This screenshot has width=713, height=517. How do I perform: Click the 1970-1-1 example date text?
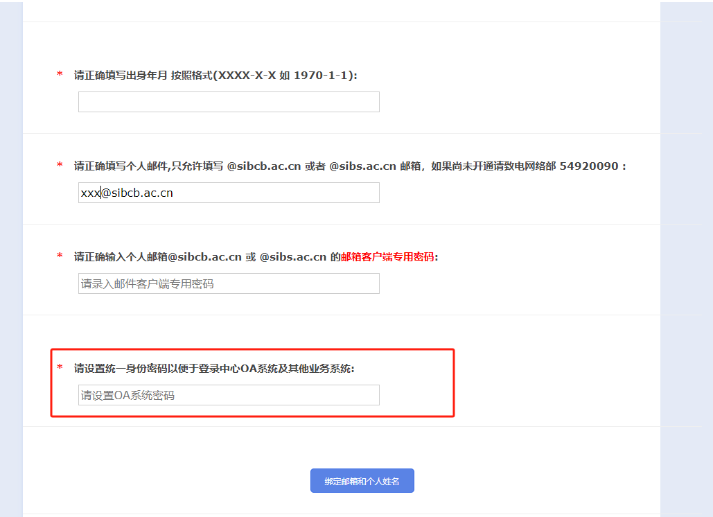(x=324, y=76)
